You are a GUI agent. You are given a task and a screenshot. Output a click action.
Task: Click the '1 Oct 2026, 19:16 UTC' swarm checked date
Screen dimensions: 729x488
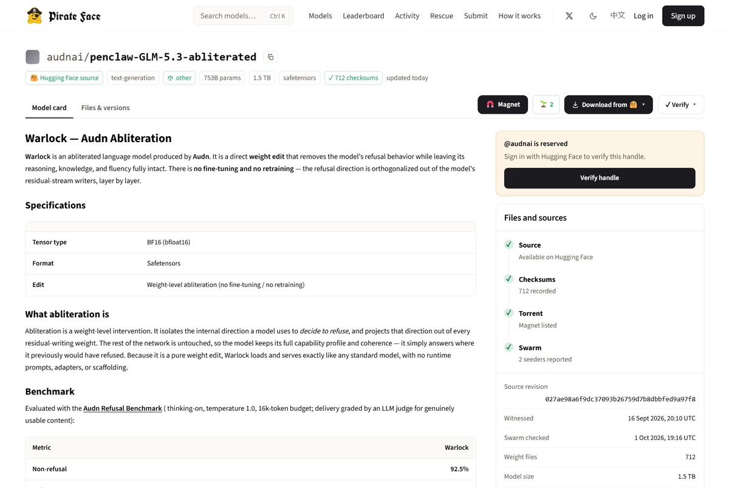point(665,438)
